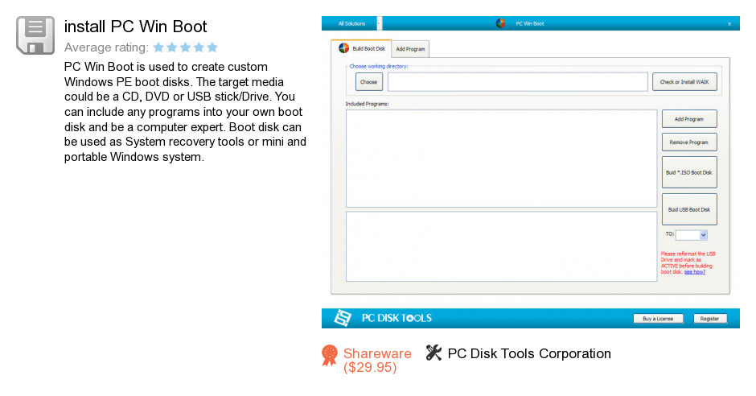Click the PC Disk Tools footer logo
Screen dimensions: 756x396
tap(343, 318)
